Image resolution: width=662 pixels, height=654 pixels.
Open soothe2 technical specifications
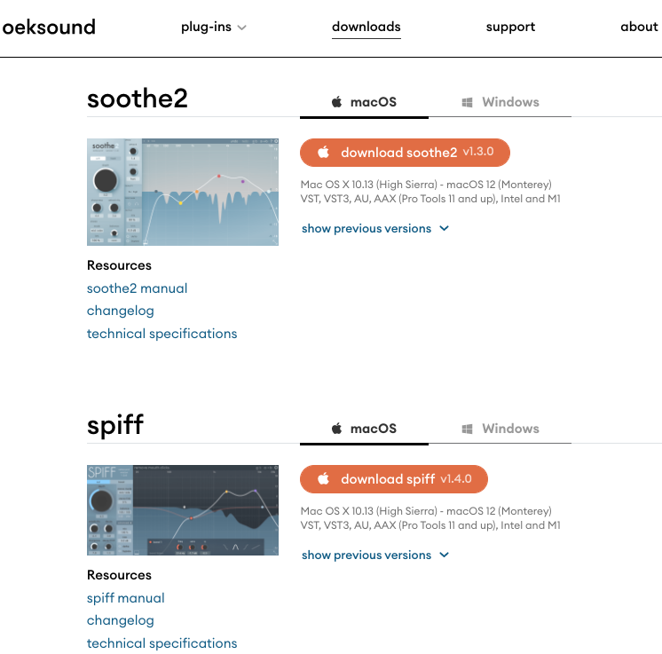(162, 334)
